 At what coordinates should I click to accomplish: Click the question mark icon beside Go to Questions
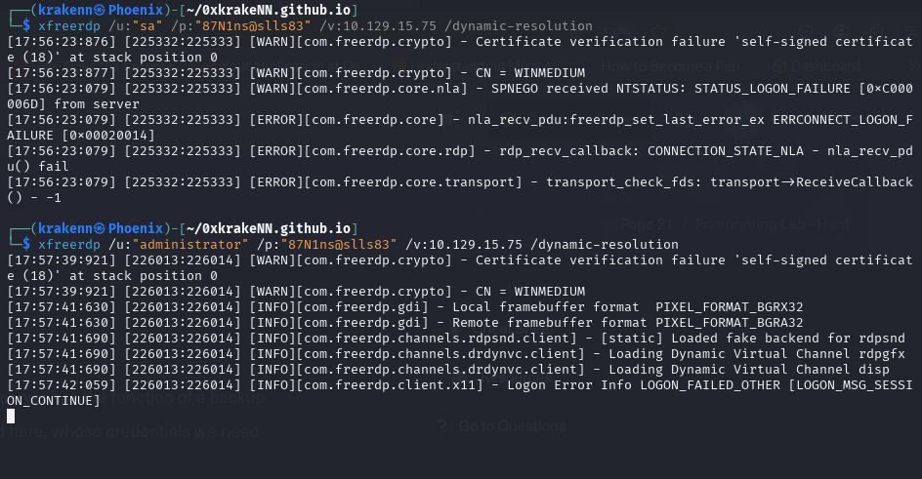pos(442,426)
